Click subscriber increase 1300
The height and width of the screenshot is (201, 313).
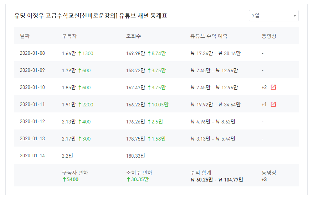coord(86,53)
